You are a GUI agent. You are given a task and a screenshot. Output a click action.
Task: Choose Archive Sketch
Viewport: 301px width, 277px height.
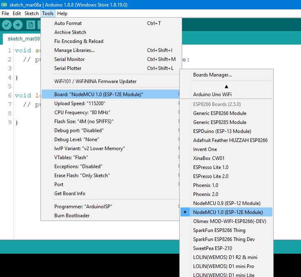[111, 32]
